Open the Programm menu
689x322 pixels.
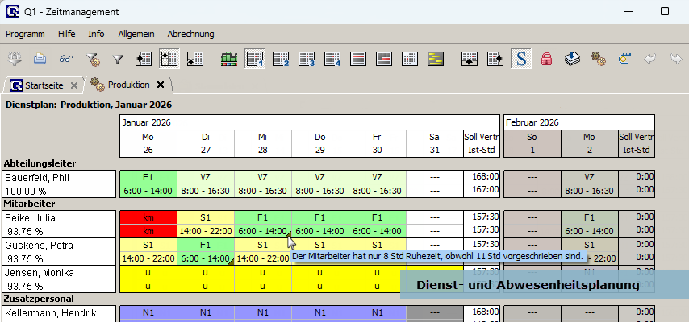(x=25, y=34)
